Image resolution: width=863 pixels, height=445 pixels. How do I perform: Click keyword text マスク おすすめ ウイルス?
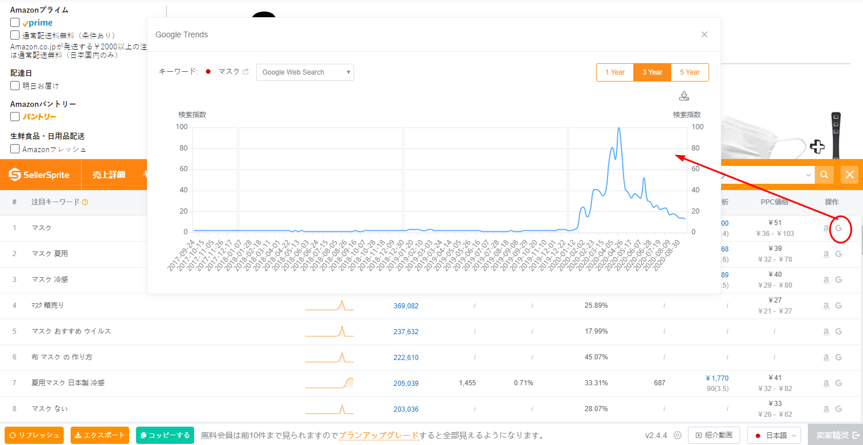(71, 331)
